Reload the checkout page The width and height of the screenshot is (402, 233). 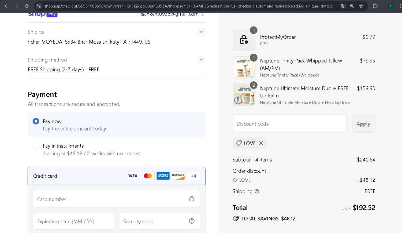[x=27, y=6]
